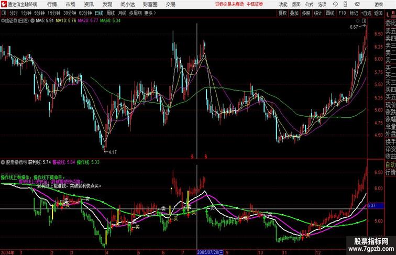Click the MA60: 5.34 indicator value
Image resolution: width=396 pixels, height=255 pixels.
click(x=110, y=21)
